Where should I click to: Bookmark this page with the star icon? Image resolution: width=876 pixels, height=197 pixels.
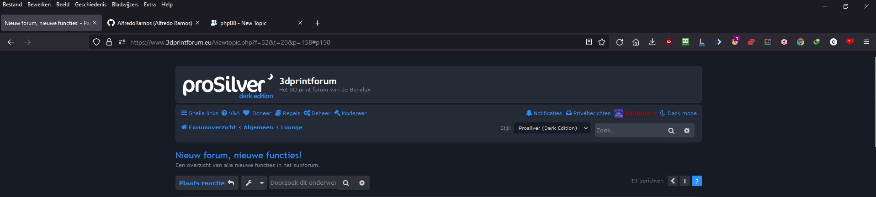click(x=602, y=42)
